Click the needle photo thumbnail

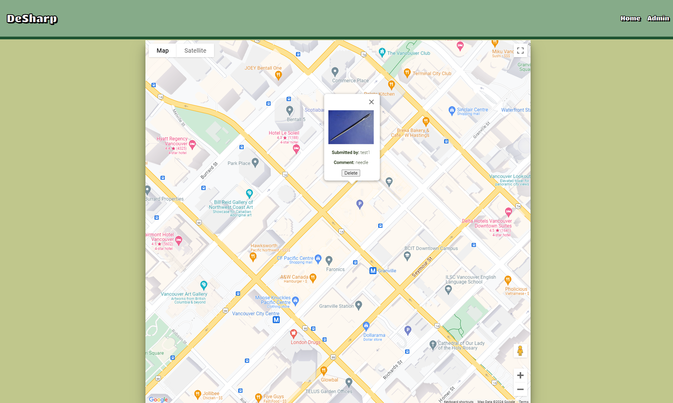click(351, 127)
